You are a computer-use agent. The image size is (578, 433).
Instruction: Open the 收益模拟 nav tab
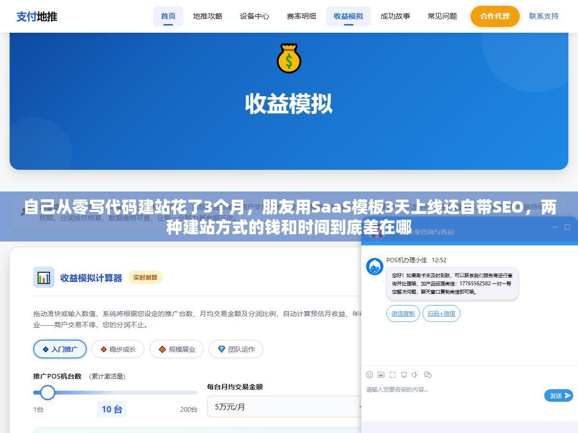[x=348, y=16]
